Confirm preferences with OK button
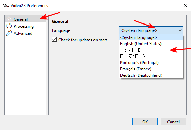This screenshot has width=191, height=130. (x=145, y=122)
